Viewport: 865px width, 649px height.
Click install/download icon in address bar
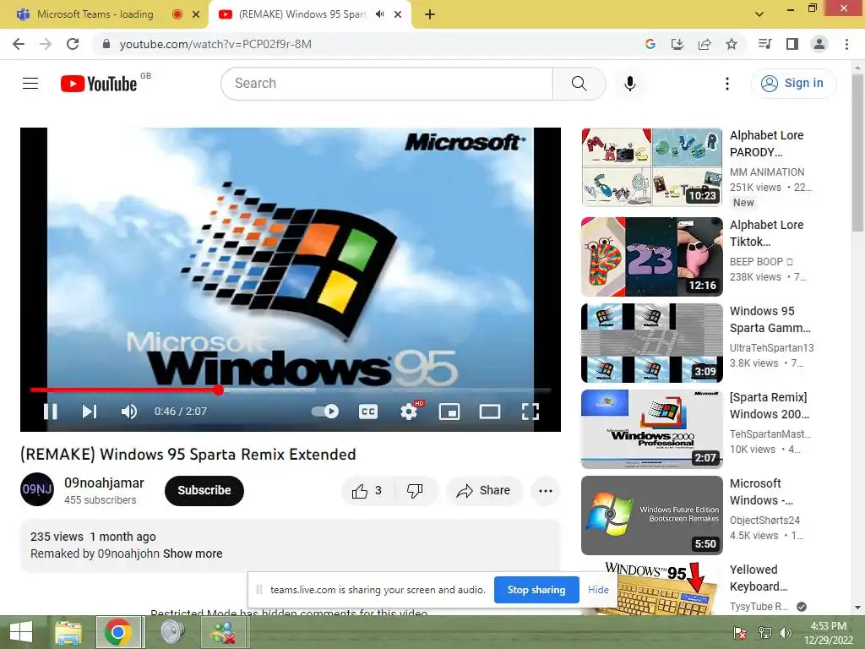tap(677, 44)
